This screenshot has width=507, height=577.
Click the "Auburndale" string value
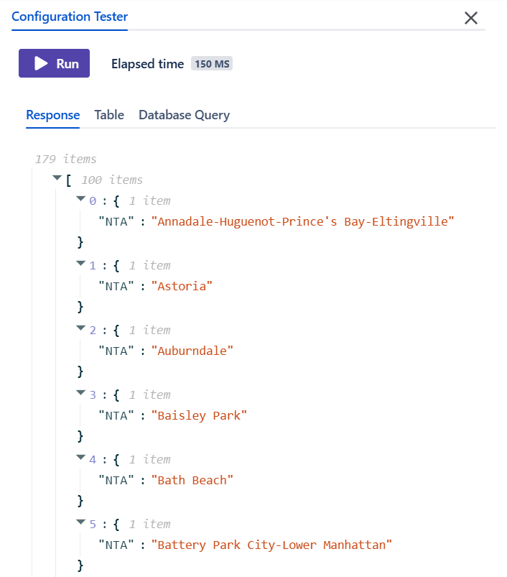[x=192, y=351]
